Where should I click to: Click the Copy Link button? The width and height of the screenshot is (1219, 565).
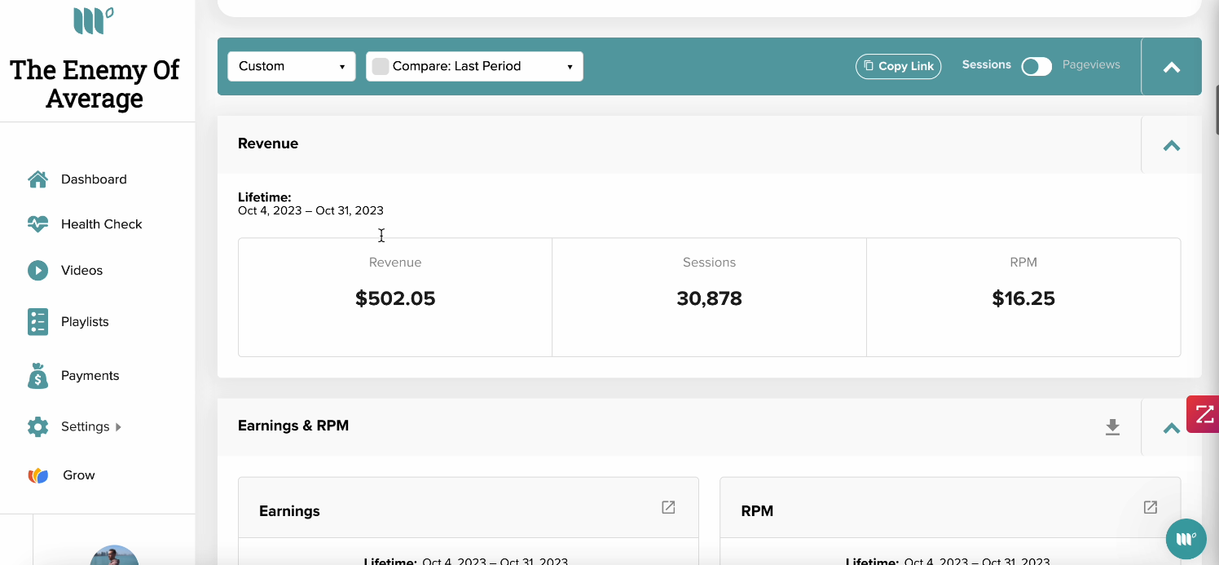coord(899,67)
